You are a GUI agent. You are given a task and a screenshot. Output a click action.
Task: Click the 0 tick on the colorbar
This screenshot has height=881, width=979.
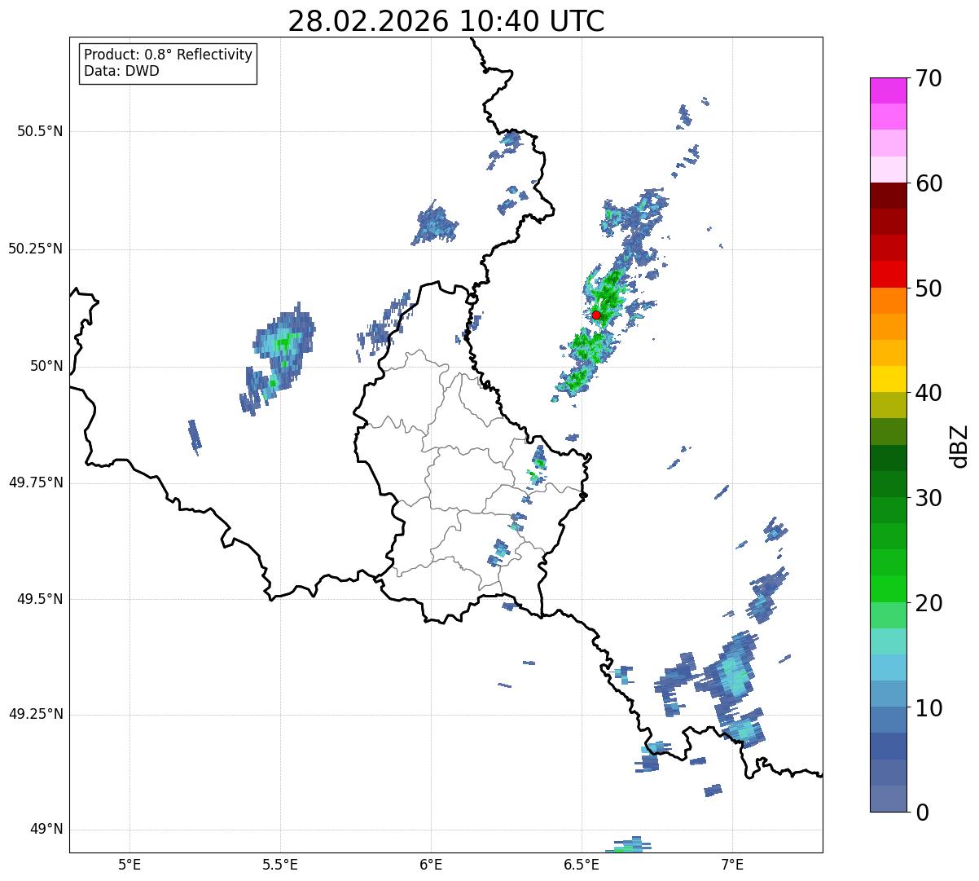(923, 813)
